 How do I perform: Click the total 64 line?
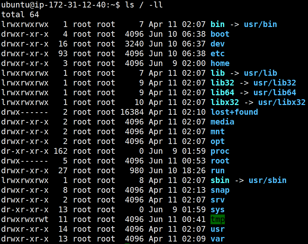click(20, 14)
